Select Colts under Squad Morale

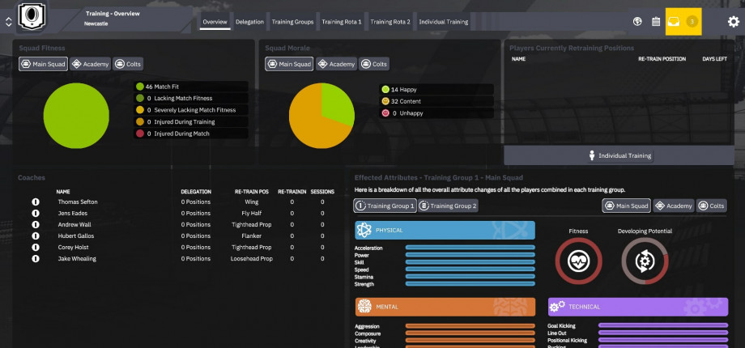click(x=374, y=64)
